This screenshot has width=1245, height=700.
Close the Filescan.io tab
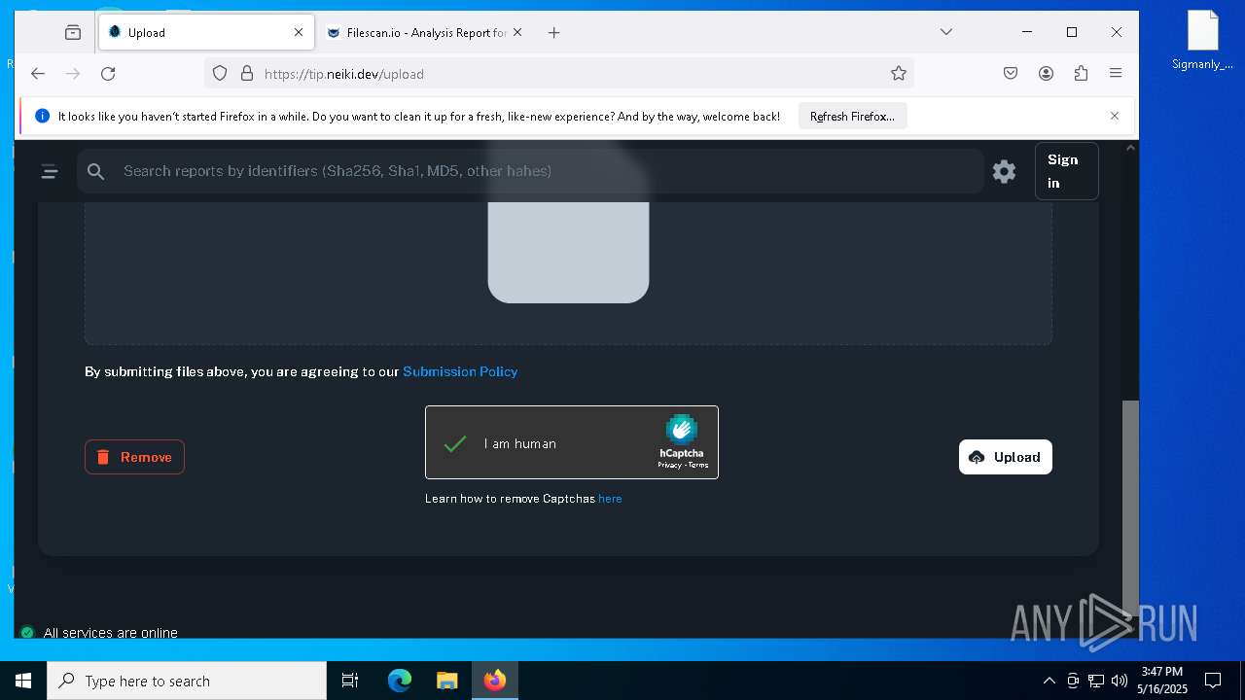click(x=517, y=32)
